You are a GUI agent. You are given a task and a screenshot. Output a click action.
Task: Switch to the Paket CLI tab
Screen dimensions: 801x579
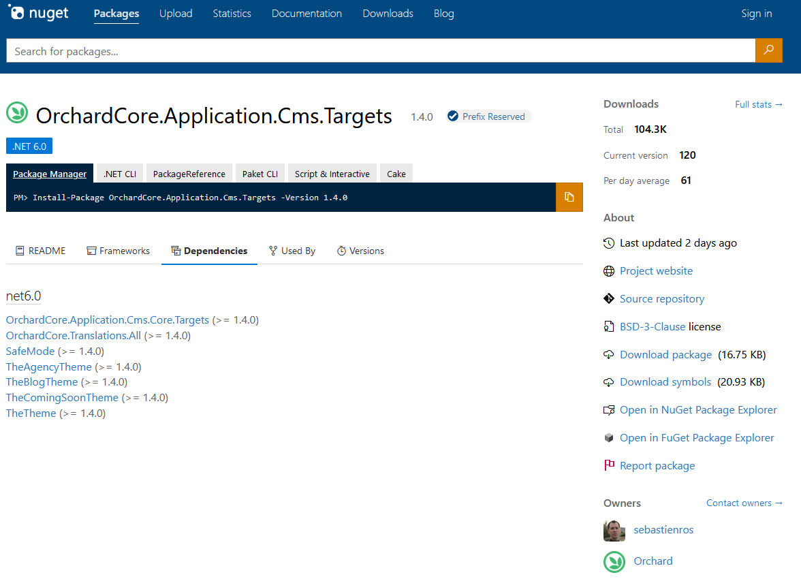click(260, 173)
